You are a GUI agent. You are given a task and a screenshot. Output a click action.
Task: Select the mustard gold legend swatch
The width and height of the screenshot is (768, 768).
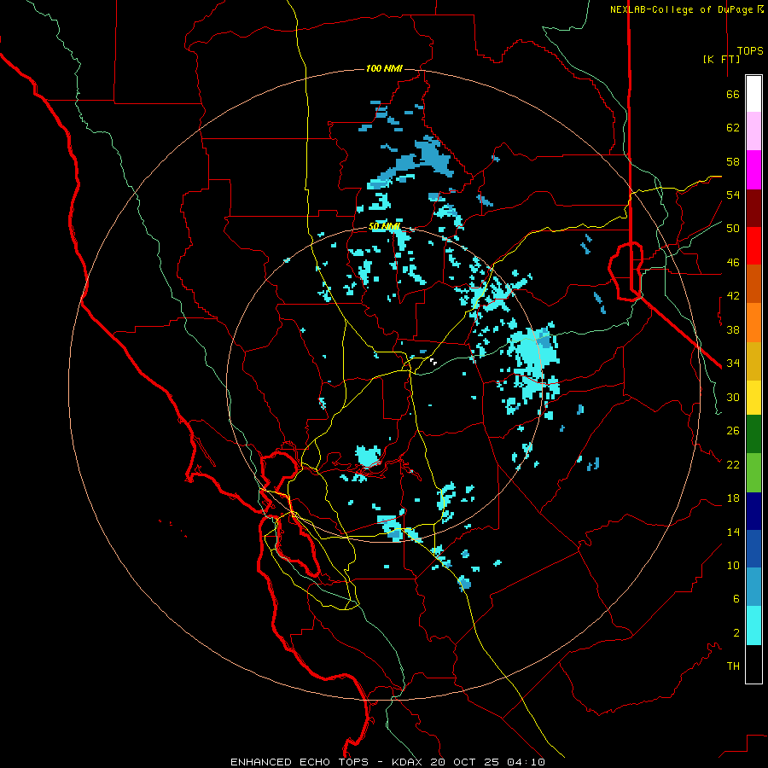753,361
